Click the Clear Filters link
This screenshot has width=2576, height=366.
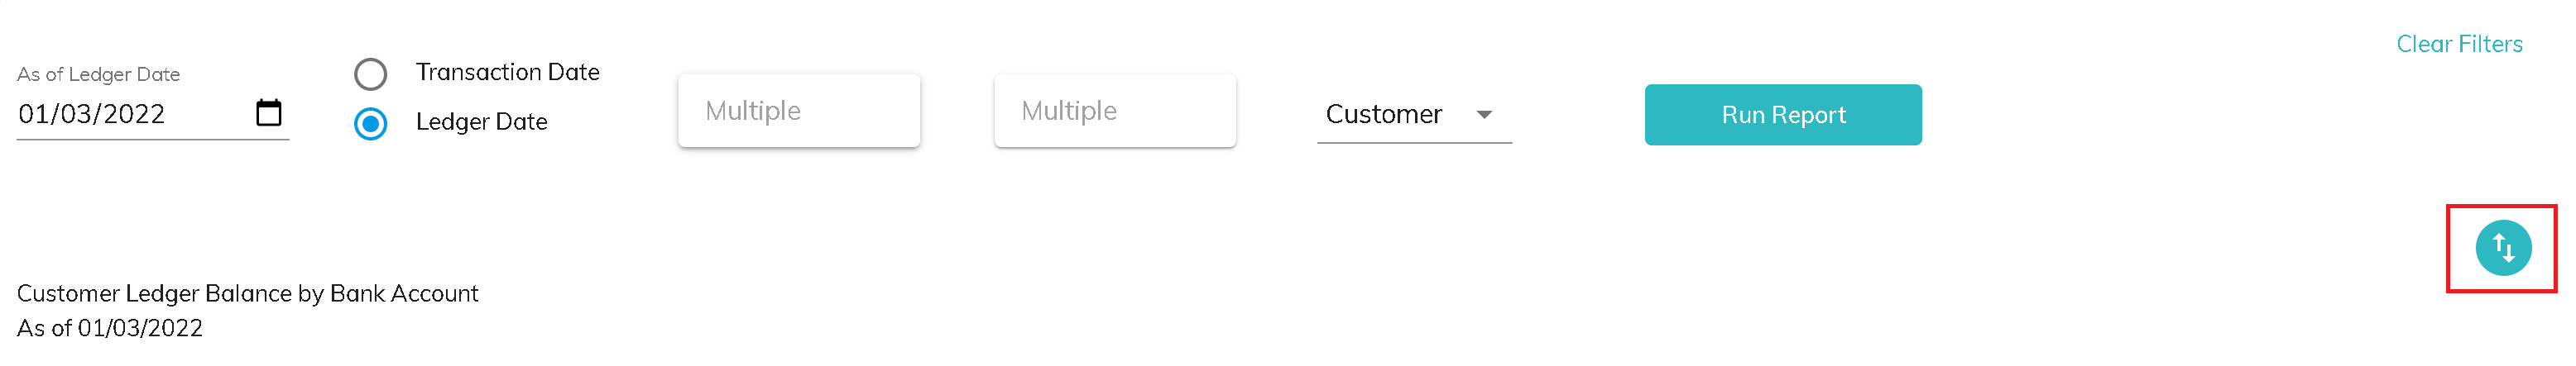coord(2458,44)
